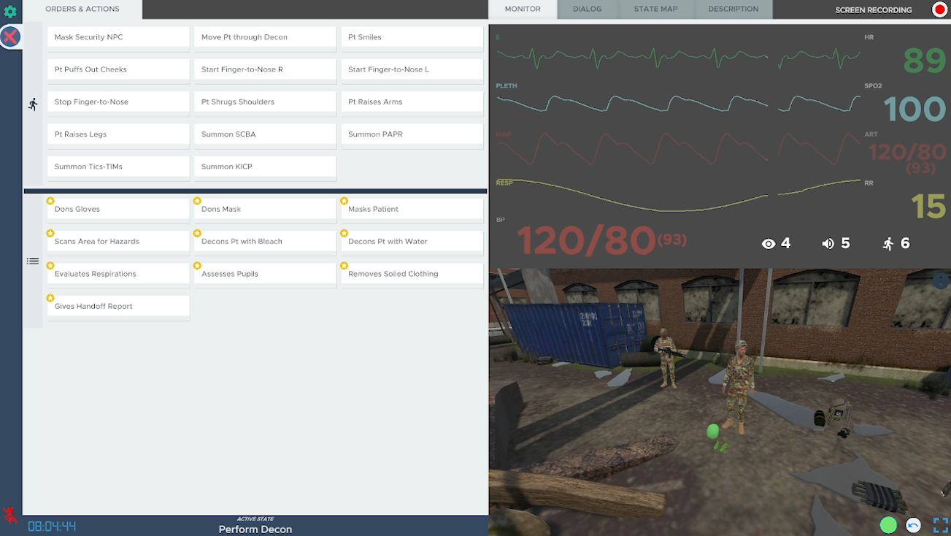Image resolution: width=951 pixels, height=536 pixels.
Task: Click the dark divider bar between order sections
Action: [255, 191]
